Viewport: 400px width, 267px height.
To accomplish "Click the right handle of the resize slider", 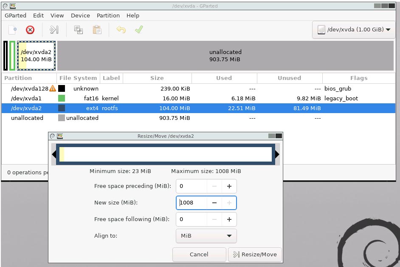I will pyautogui.click(x=277, y=154).
